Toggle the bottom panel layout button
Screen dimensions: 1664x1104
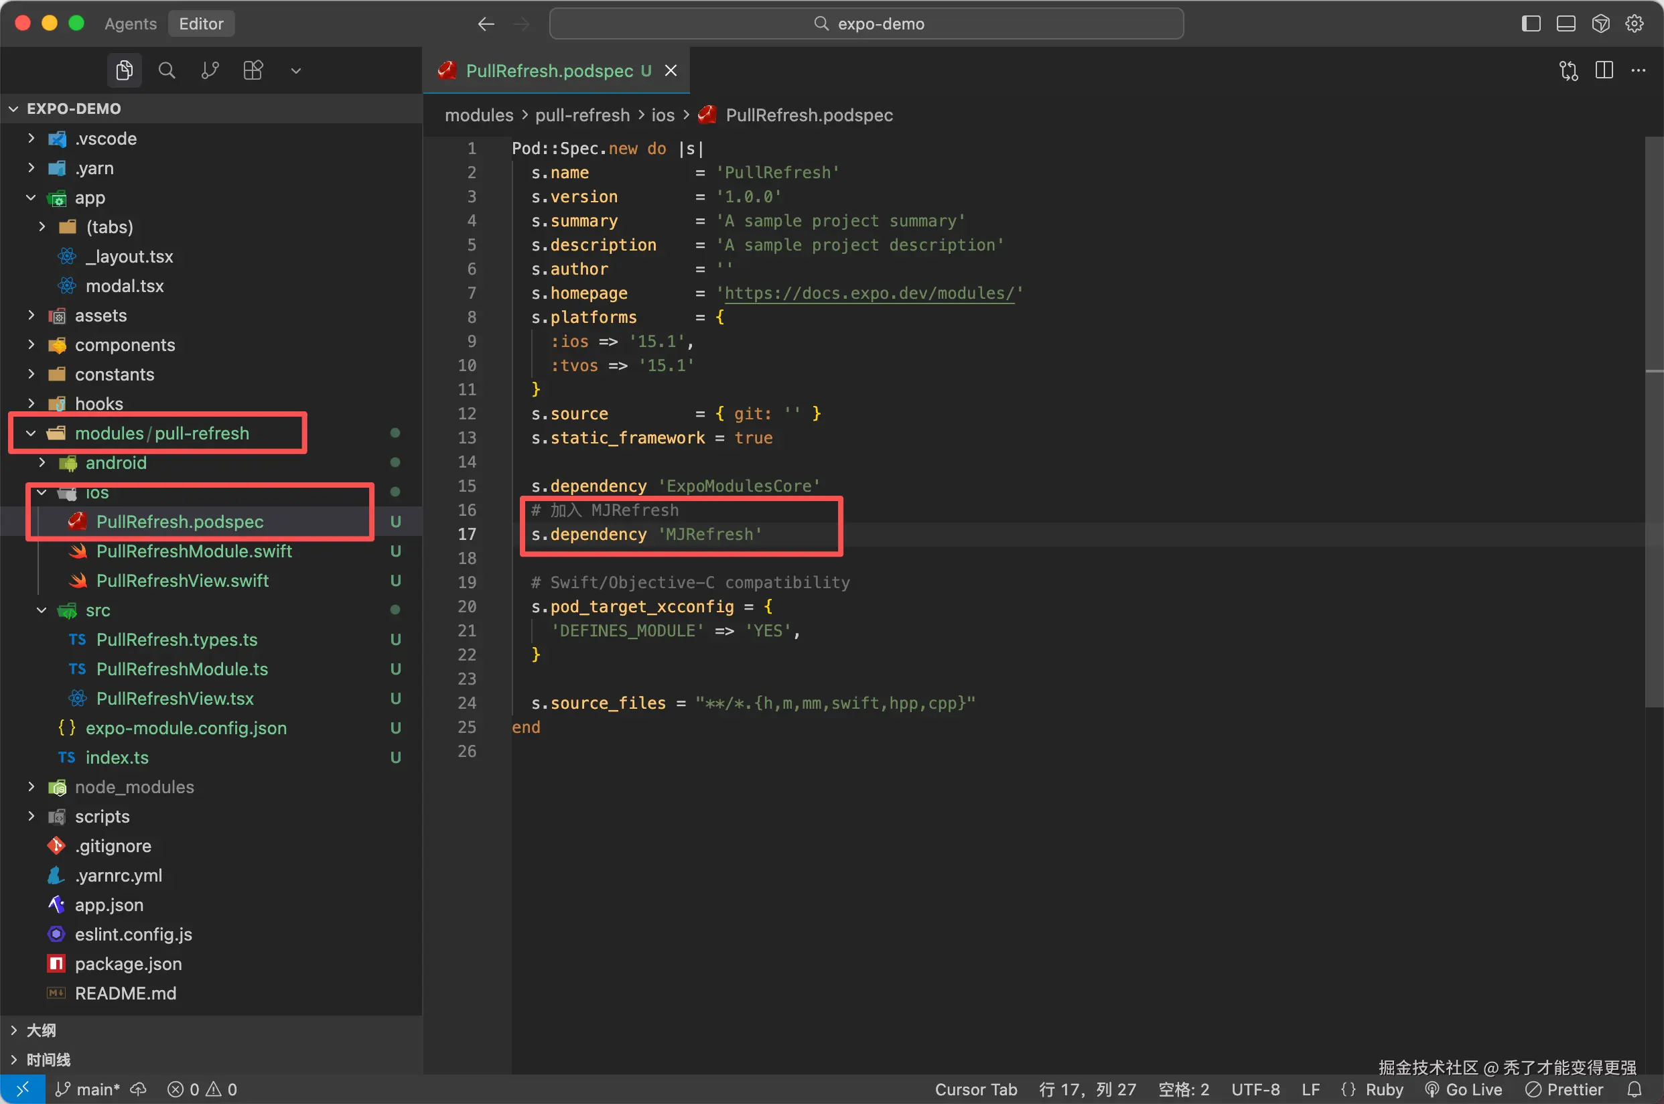[1566, 23]
